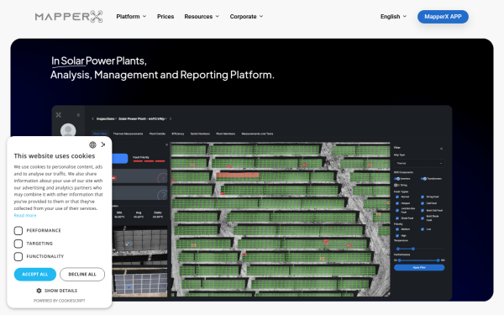Expand the Platform menu

tap(131, 17)
